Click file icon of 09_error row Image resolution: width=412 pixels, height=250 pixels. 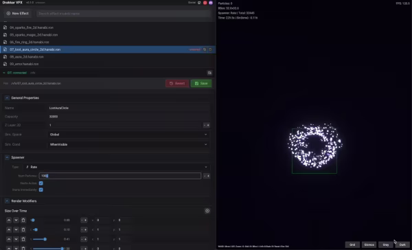tap(5, 64)
